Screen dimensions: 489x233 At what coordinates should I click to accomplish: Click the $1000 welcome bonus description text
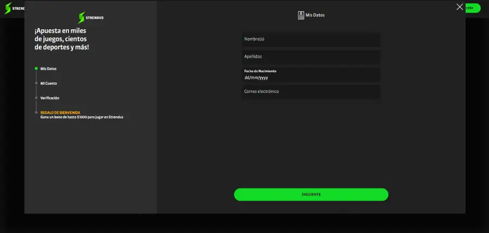81,117
